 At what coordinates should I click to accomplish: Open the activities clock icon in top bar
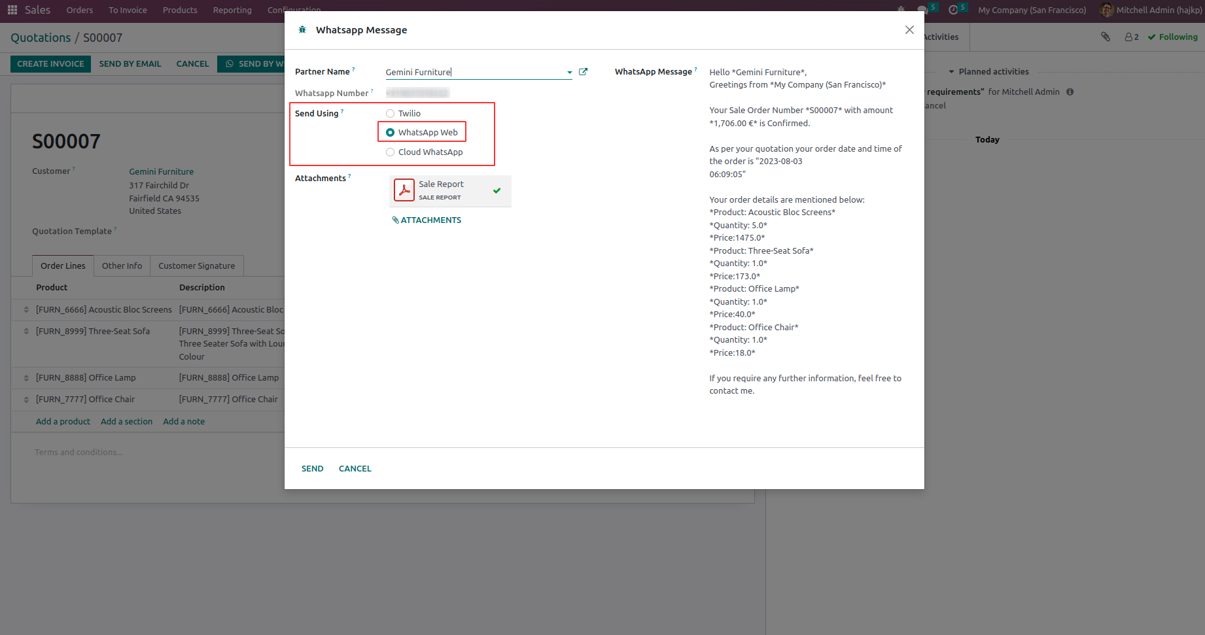click(x=953, y=10)
